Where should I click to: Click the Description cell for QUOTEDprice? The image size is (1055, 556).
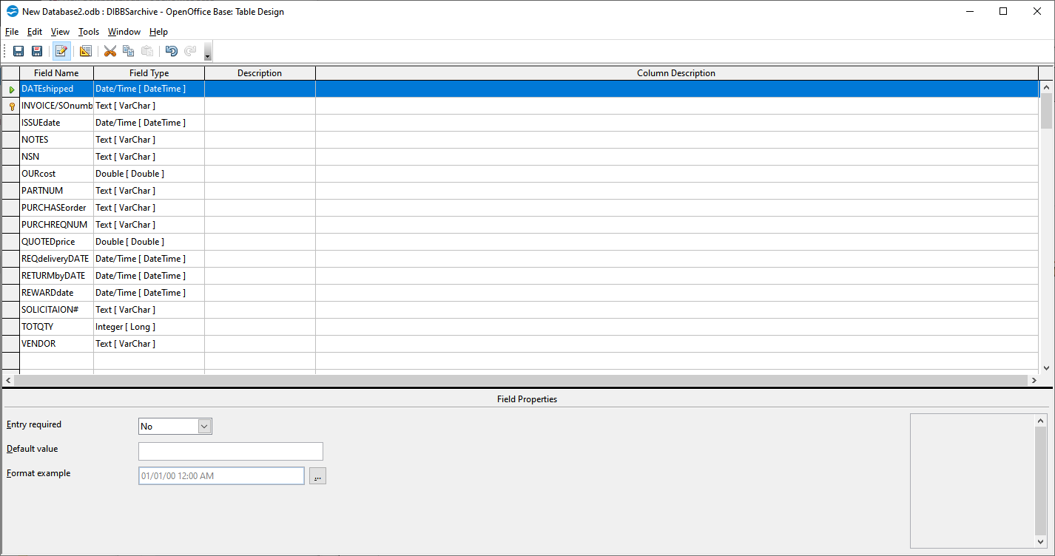tap(260, 242)
